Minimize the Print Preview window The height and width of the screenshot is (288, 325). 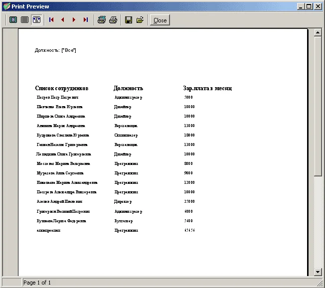(x=301, y=6)
